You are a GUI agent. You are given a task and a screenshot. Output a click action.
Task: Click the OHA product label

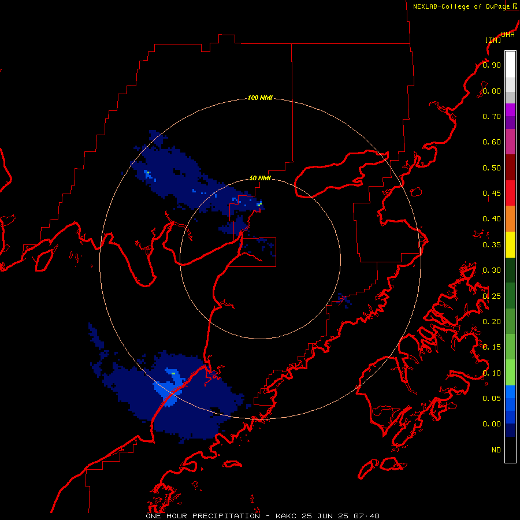click(508, 35)
